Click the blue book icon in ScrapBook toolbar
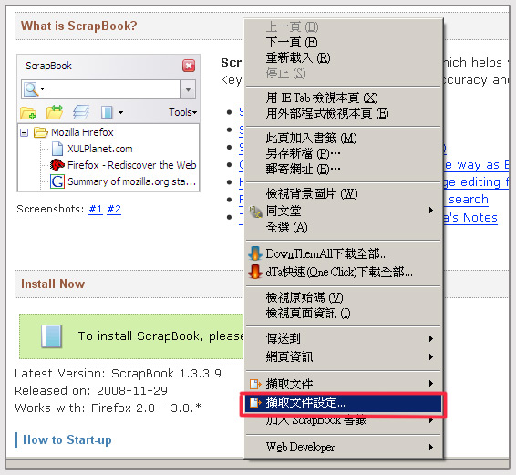The image size is (516, 475). click(107, 112)
